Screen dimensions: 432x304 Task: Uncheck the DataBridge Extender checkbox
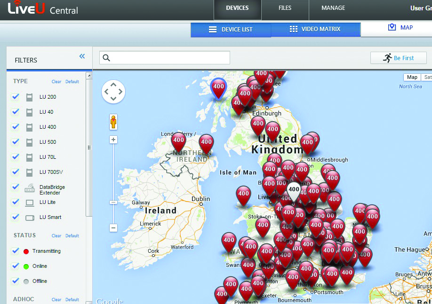pyautogui.click(x=15, y=187)
